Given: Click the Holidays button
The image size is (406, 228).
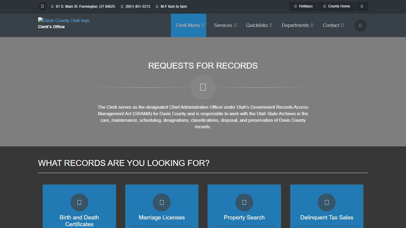Looking at the screenshot, I should 303,6.
